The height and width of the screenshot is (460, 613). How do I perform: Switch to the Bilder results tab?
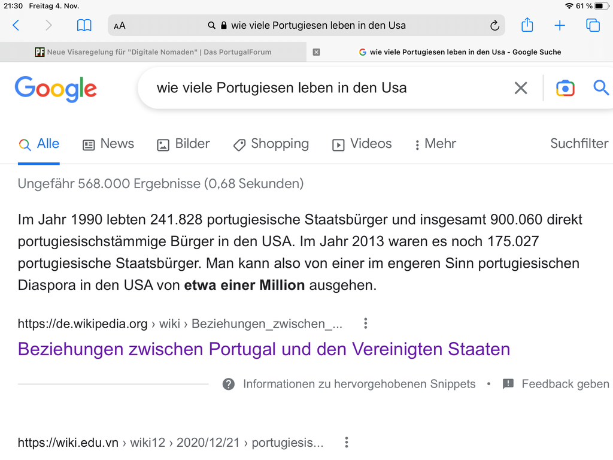click(x=183, y=144)
